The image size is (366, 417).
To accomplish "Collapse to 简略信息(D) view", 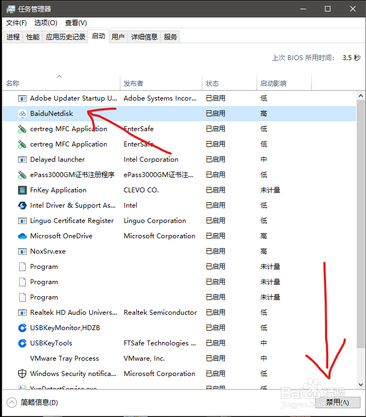I will click(32, 403).
